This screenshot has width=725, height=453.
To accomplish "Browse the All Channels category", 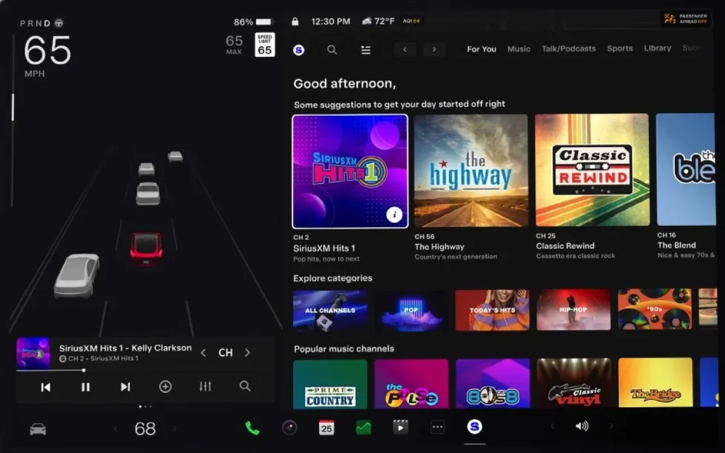I will (x=330, y=310).
